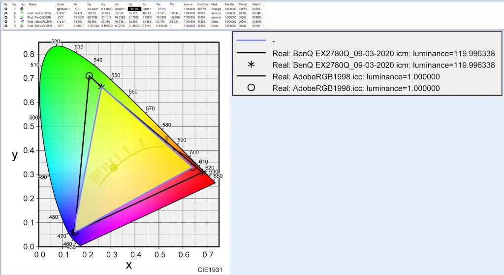The image size is (504, 275).
Task: Click the blue primary marker near 470
Action: pos(74,232)
